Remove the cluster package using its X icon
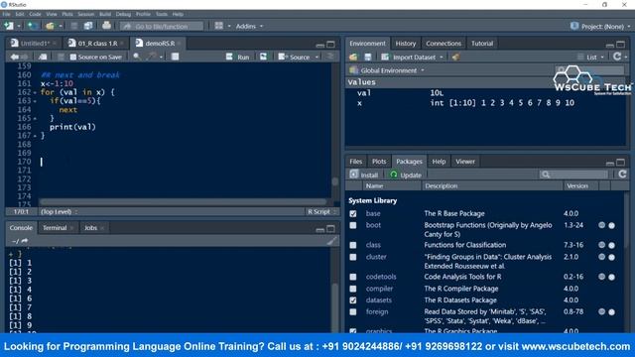This screenshot has height=357, width=635. tap(611, 257)
